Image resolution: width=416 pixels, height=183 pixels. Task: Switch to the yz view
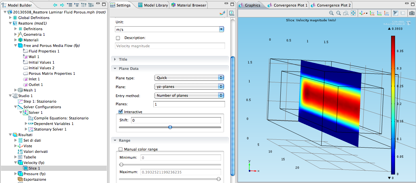pos(379,13)
